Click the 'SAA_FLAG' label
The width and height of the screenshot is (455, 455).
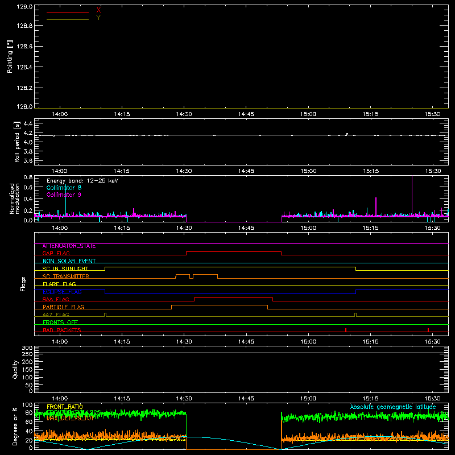[x=56, y=299]
